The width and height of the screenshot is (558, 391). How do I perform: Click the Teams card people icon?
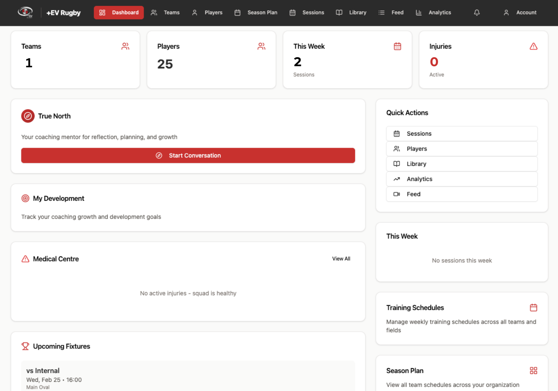[125, 46]
